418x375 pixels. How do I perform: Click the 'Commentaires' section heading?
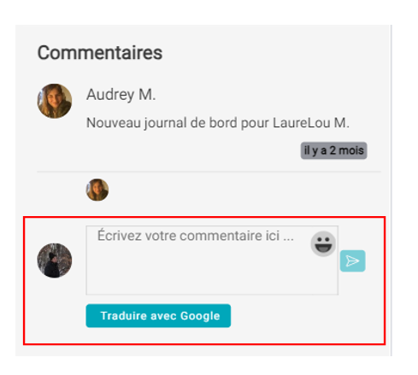(100, 53)
